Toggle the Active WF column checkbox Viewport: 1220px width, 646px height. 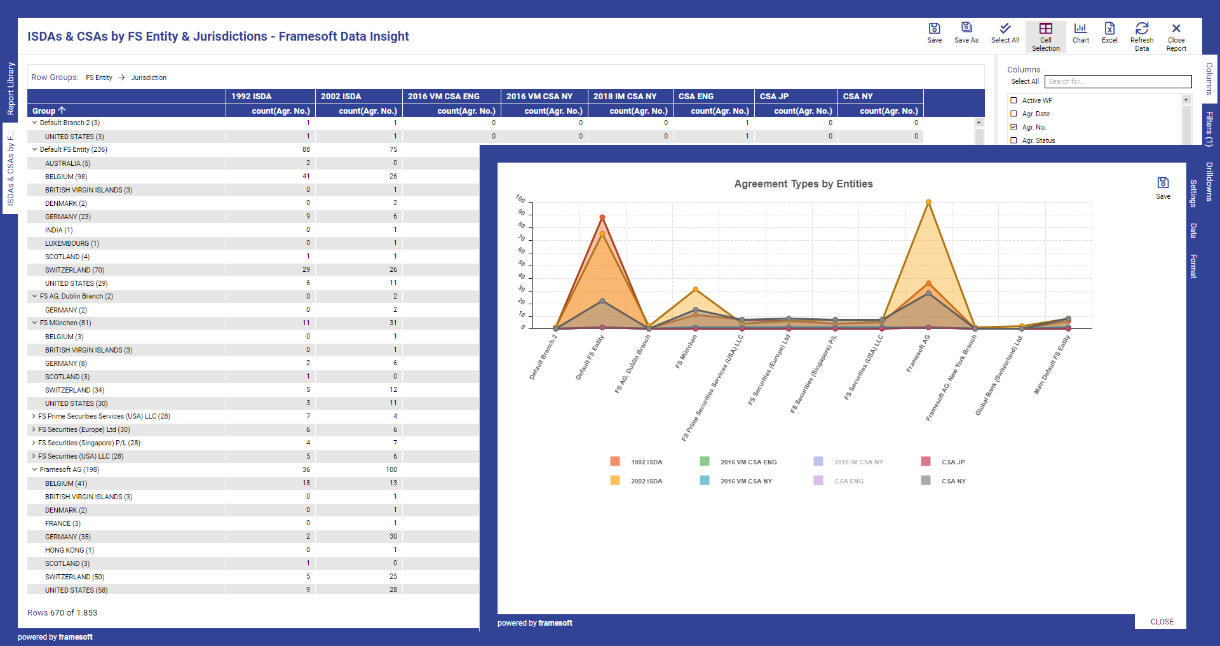coord(1013,100)
